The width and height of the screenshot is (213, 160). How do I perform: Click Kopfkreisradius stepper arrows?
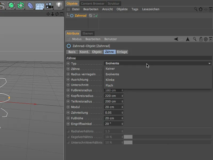pos(122,96)
